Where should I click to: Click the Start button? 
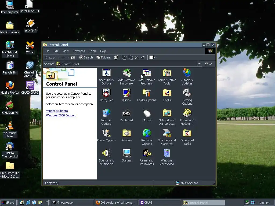coord(8,203)
